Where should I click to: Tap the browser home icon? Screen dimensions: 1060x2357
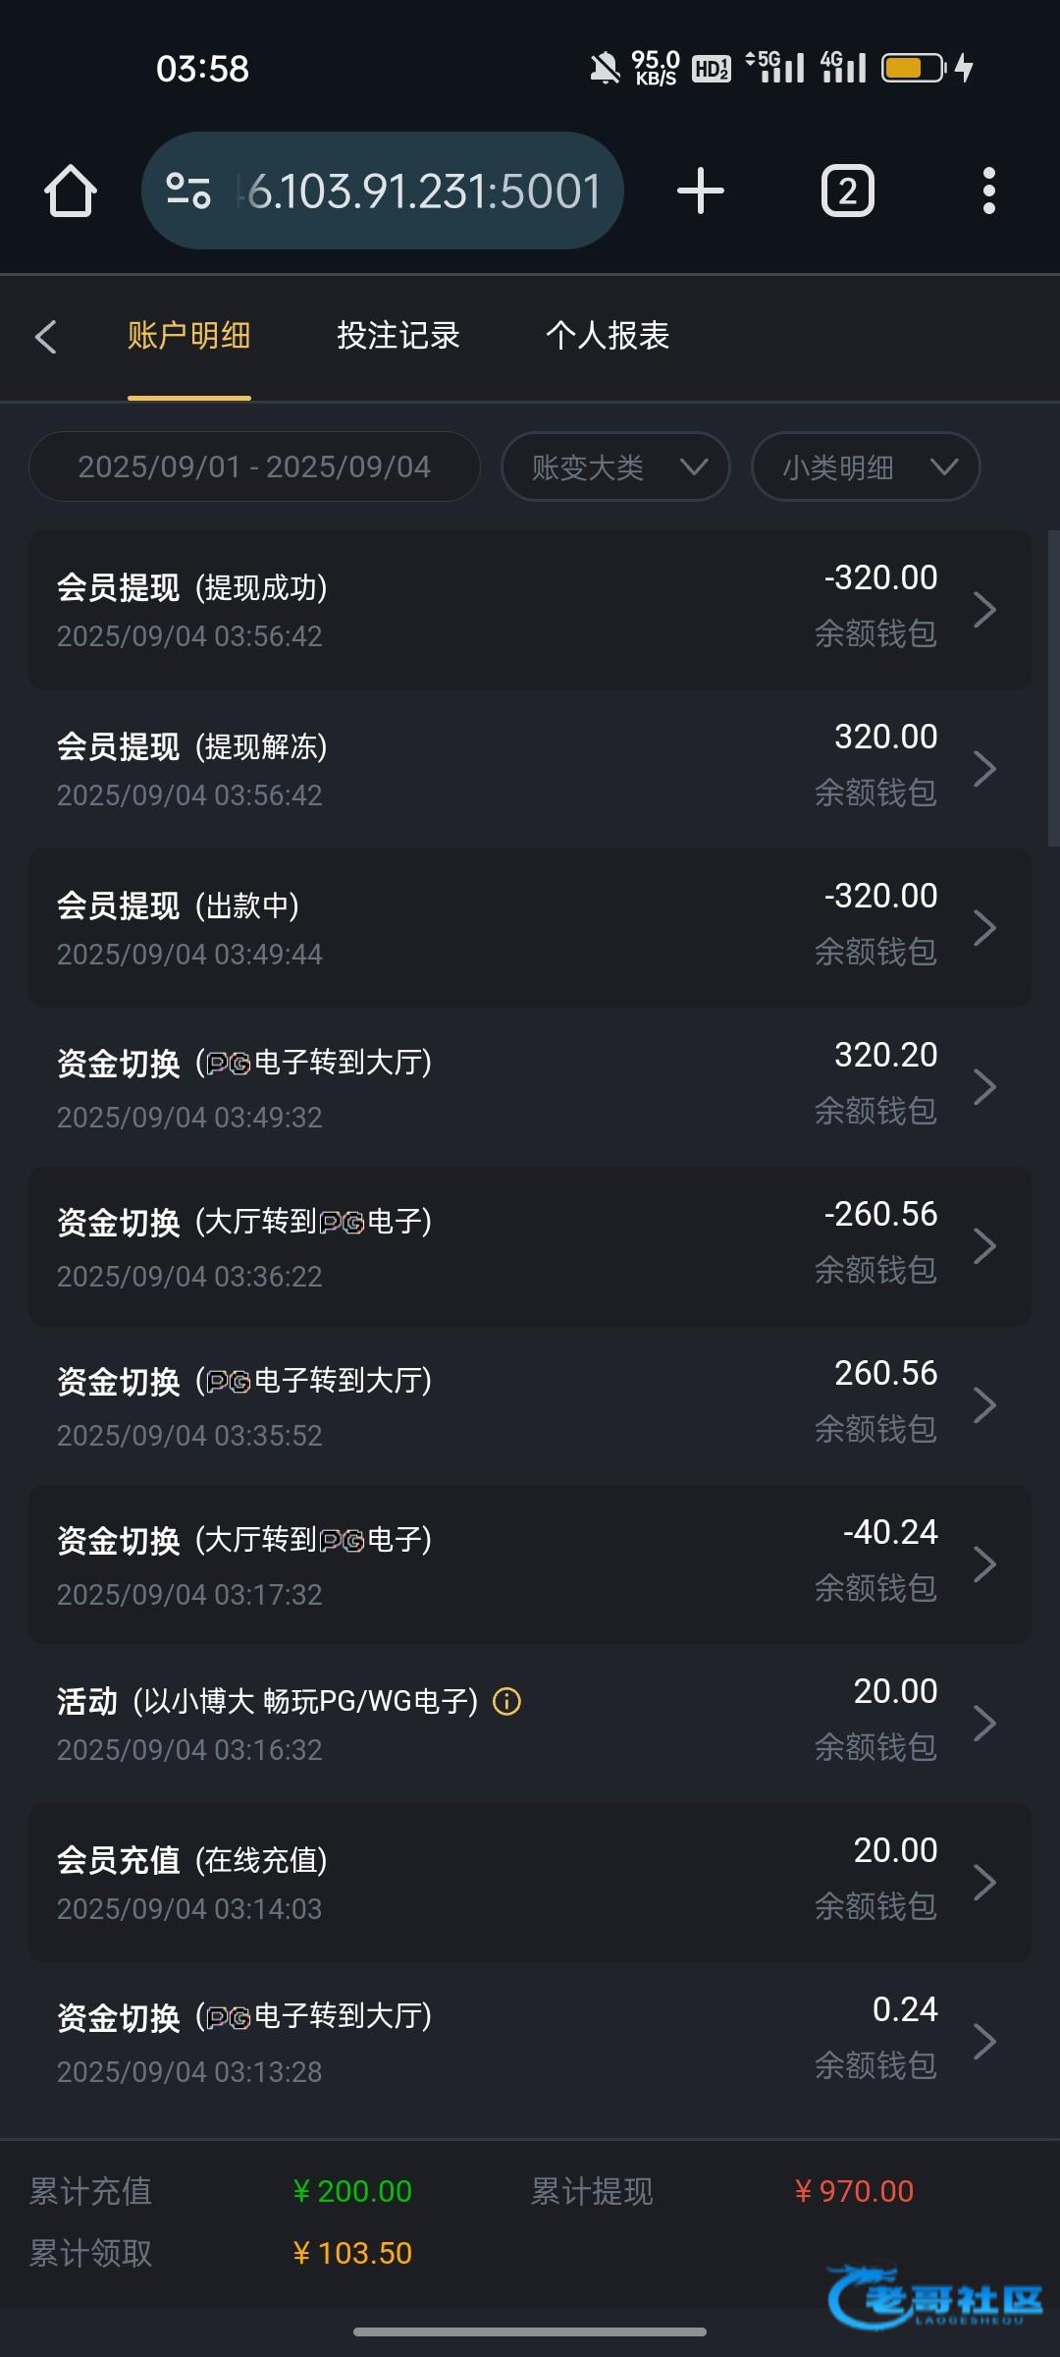pyautogui.click(x=71, y=191)
